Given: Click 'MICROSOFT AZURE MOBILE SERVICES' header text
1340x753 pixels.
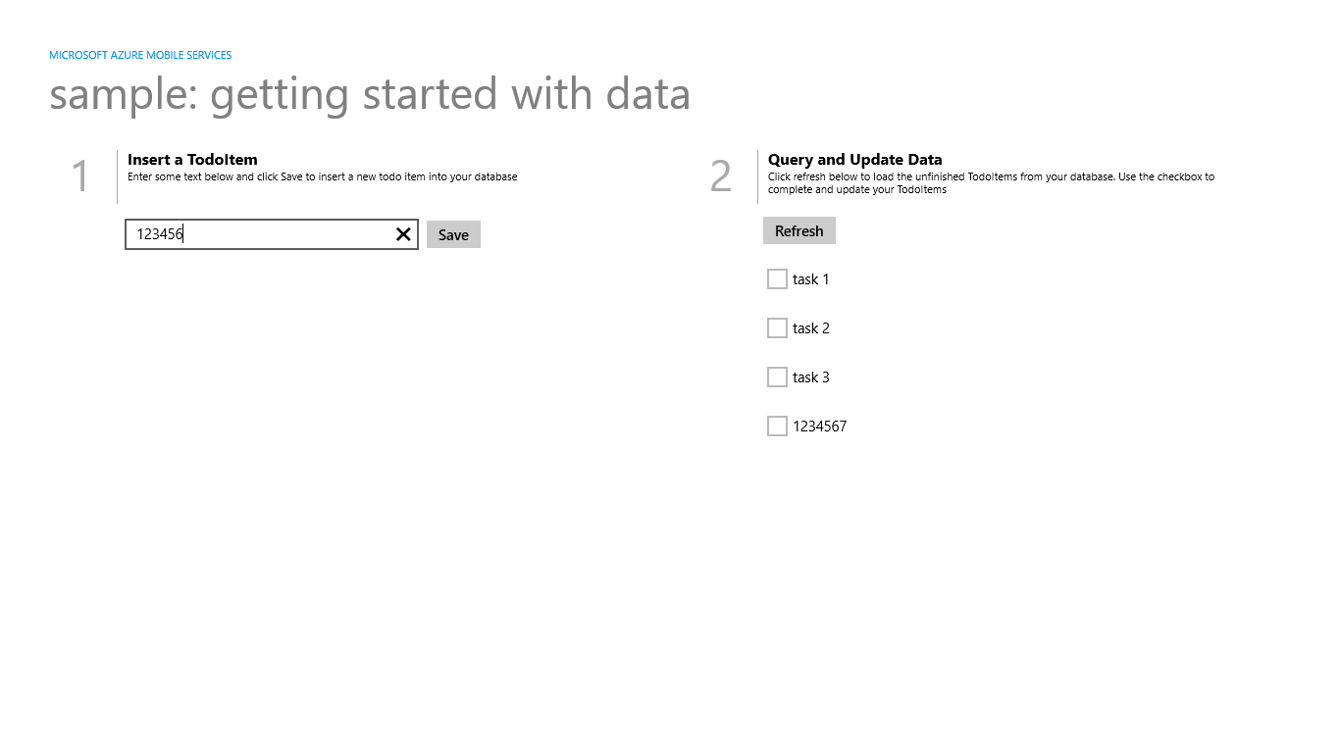Looking at the screenshot, I should 140,55.
